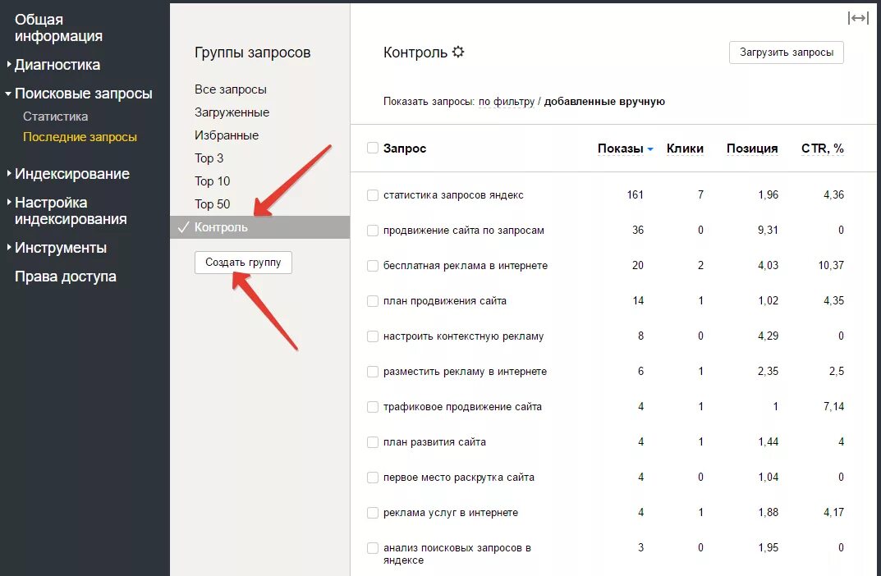Select the Загруженные group
The width and height of the screenshot is (881, 576).
click(232, 112)
